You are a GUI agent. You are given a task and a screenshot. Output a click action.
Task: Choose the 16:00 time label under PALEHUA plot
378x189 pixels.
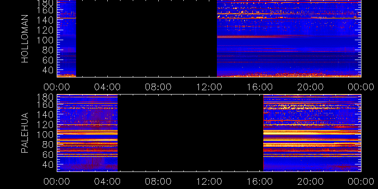[x=259, y=181]
